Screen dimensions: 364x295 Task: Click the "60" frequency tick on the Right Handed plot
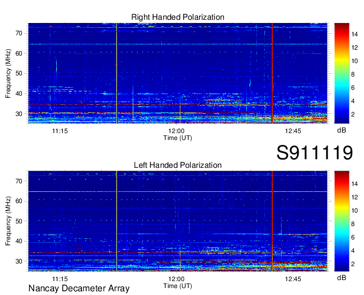click(19, 53)
